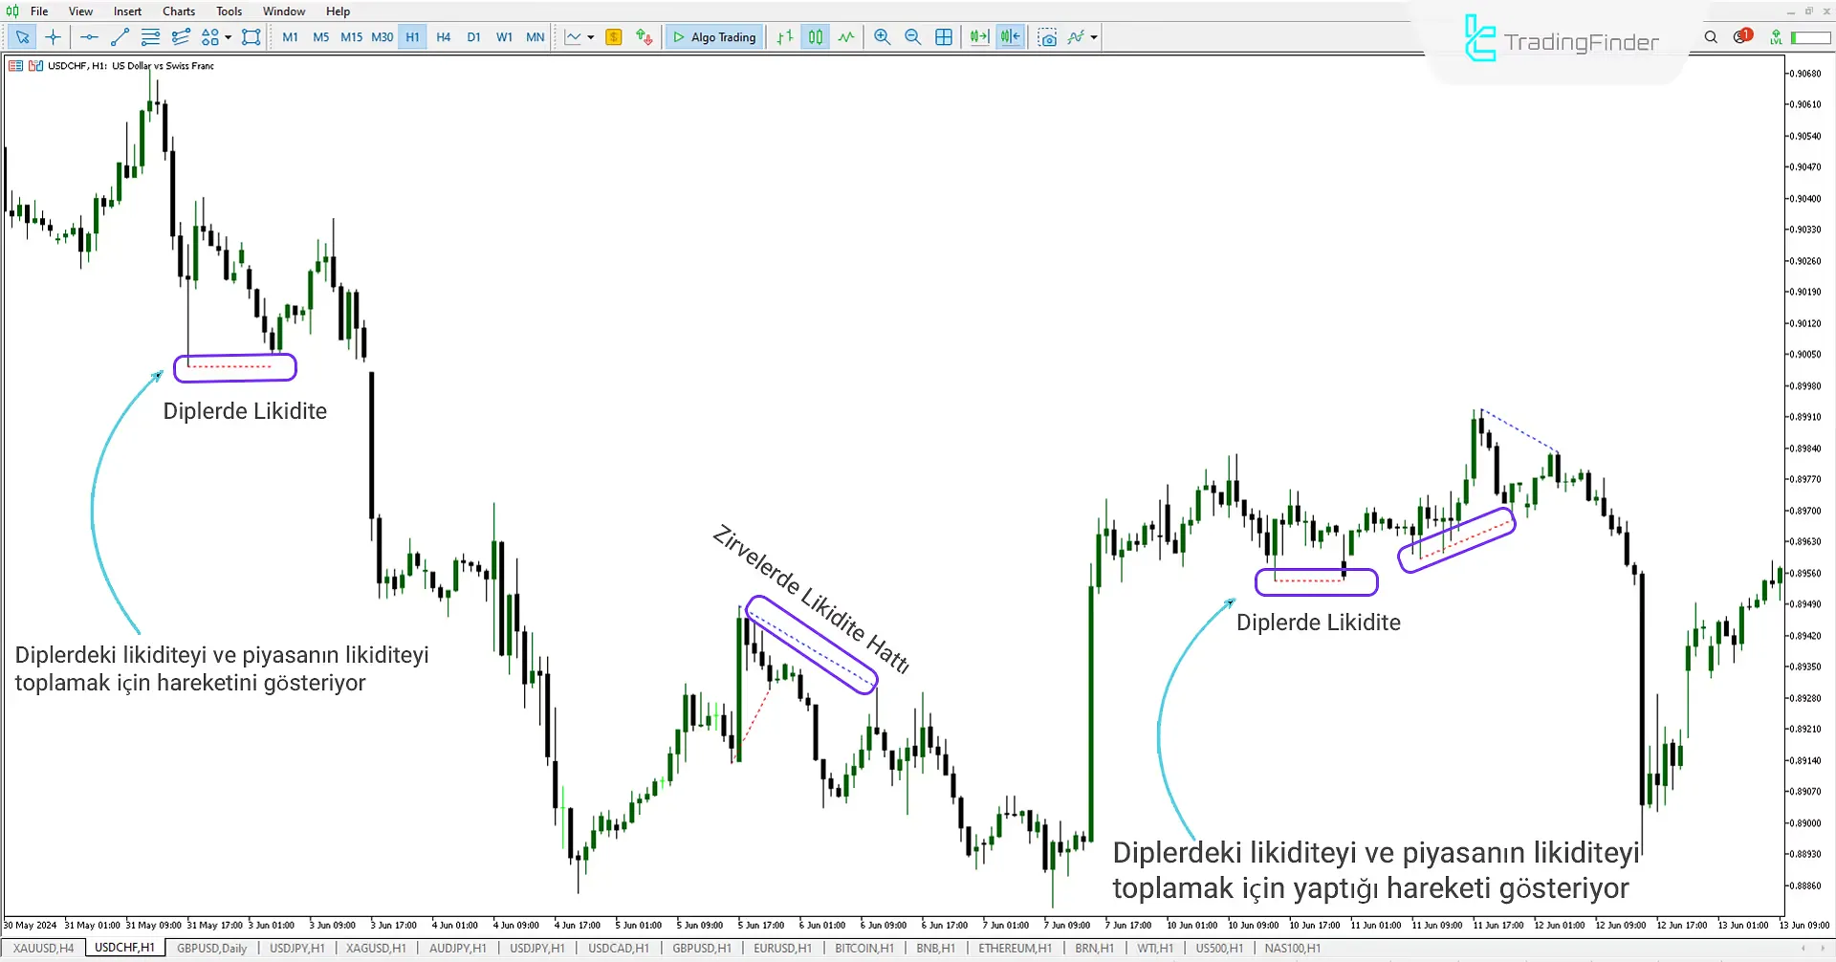Switch the timeframe to D1
This screenshot has height=962, width=1836.
pyautogui.click(x=473, y=37)
